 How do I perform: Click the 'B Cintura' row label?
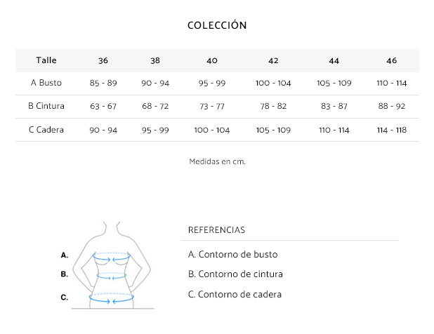[46, 106]
